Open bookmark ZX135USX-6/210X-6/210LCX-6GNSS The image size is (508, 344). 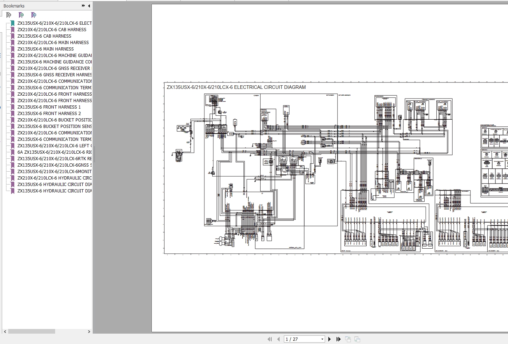(x=54, y=165)
